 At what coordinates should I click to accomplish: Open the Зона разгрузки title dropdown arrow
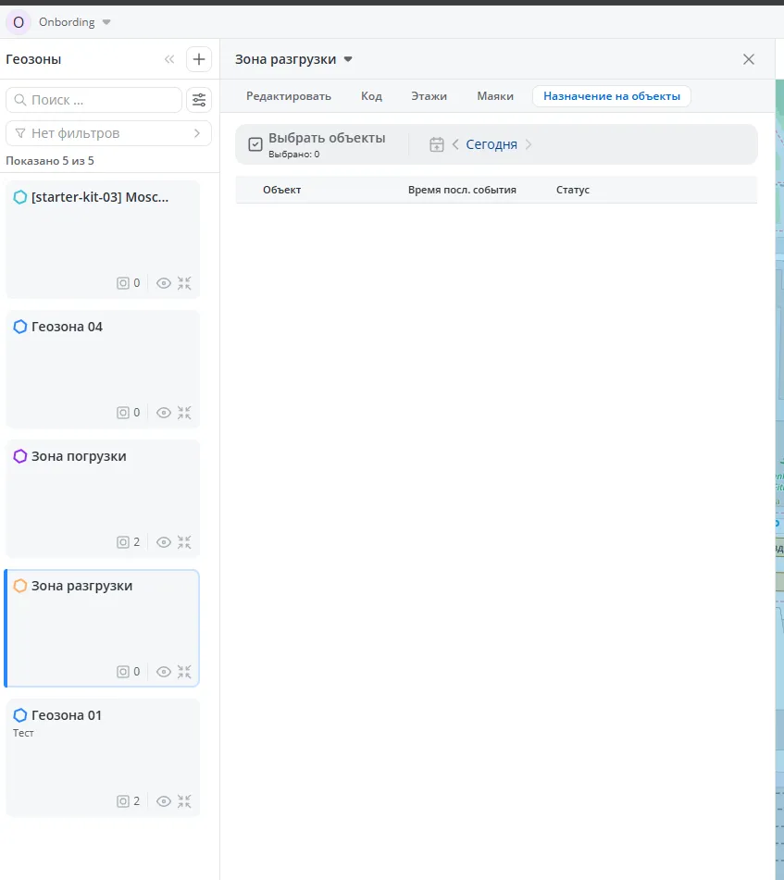click(348, 59)
